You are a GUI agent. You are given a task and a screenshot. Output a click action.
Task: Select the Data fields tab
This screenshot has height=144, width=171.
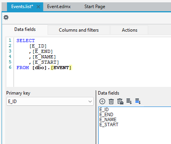(x=25, y=29)
